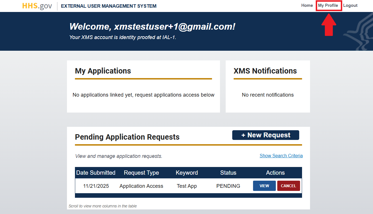This screenshot has width=373, height=214.
Task: Click the Scroll to view more columns note
Action: [x=103, y=206]
